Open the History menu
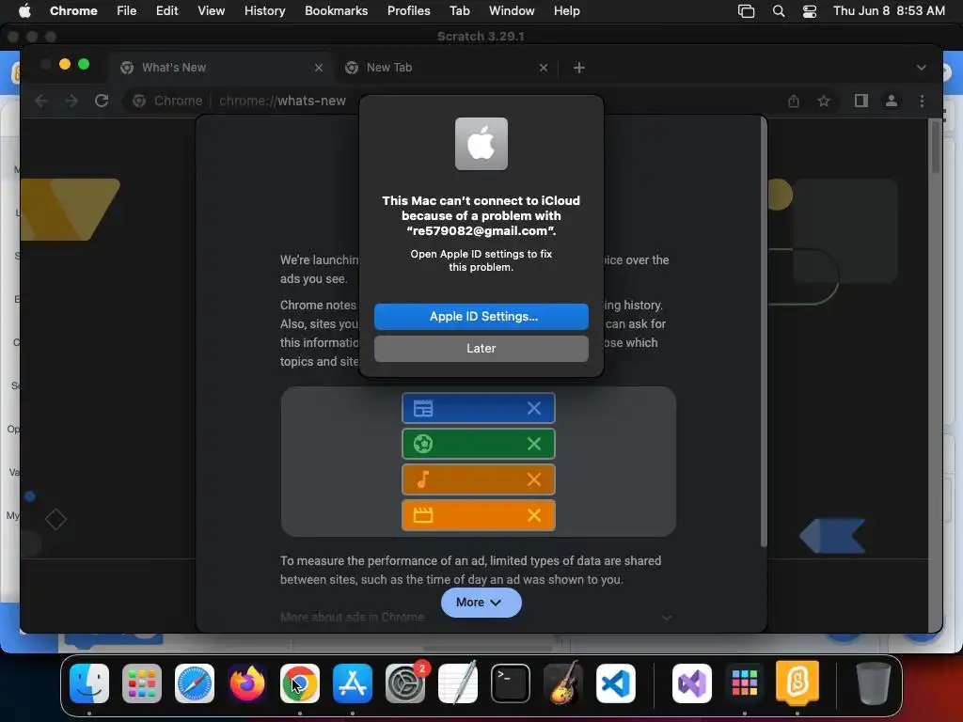This screenshot has height=722, width=963. (x=264, y=11)
